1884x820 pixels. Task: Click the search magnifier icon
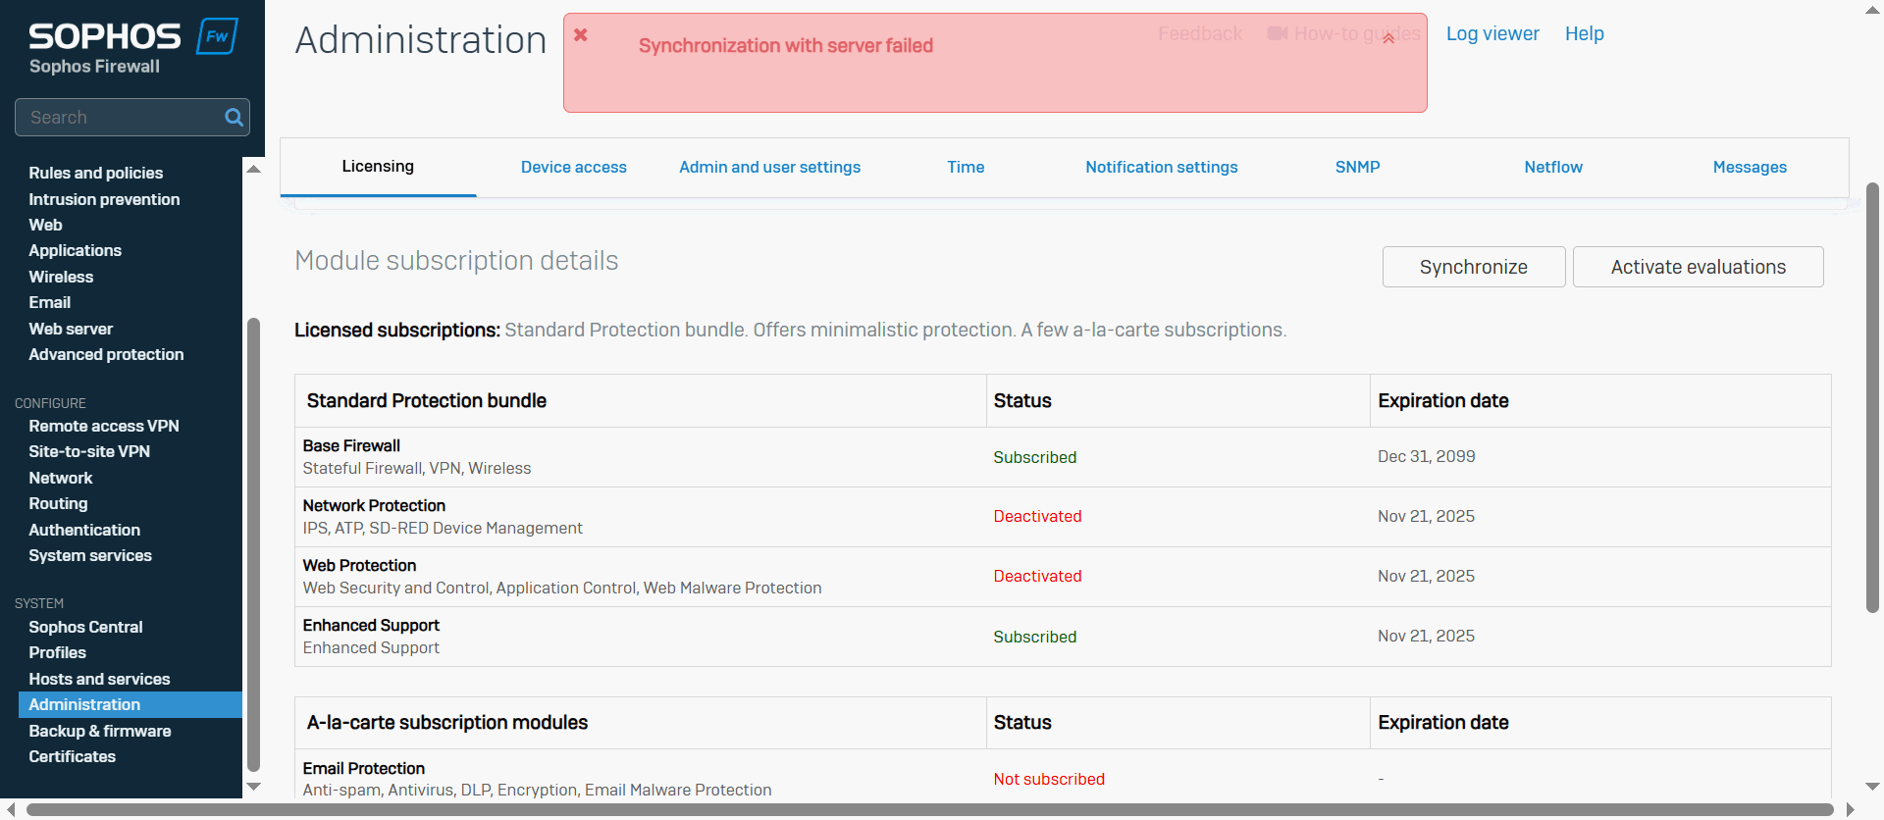pyautogui.click(x=234, y=118)
